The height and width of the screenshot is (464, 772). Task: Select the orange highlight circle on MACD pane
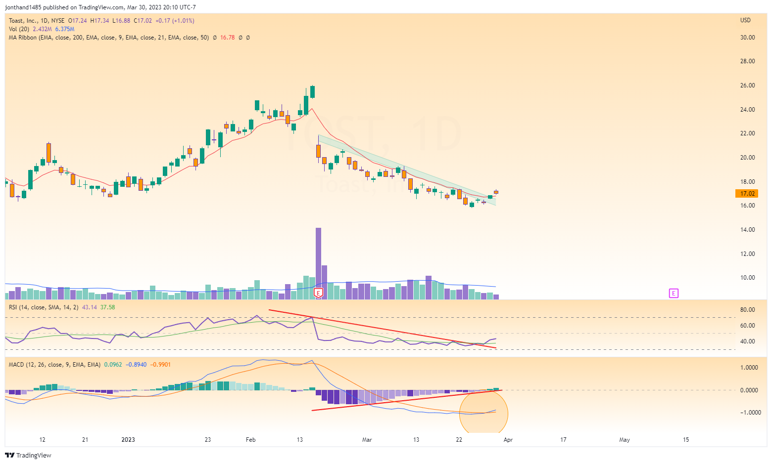pyautogui.click(x=483, y=412)
